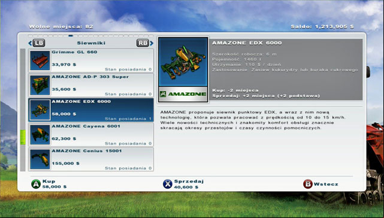The image size is (384, 218).
Task: Click the Zastosowanie usage line
Action: 285,70
